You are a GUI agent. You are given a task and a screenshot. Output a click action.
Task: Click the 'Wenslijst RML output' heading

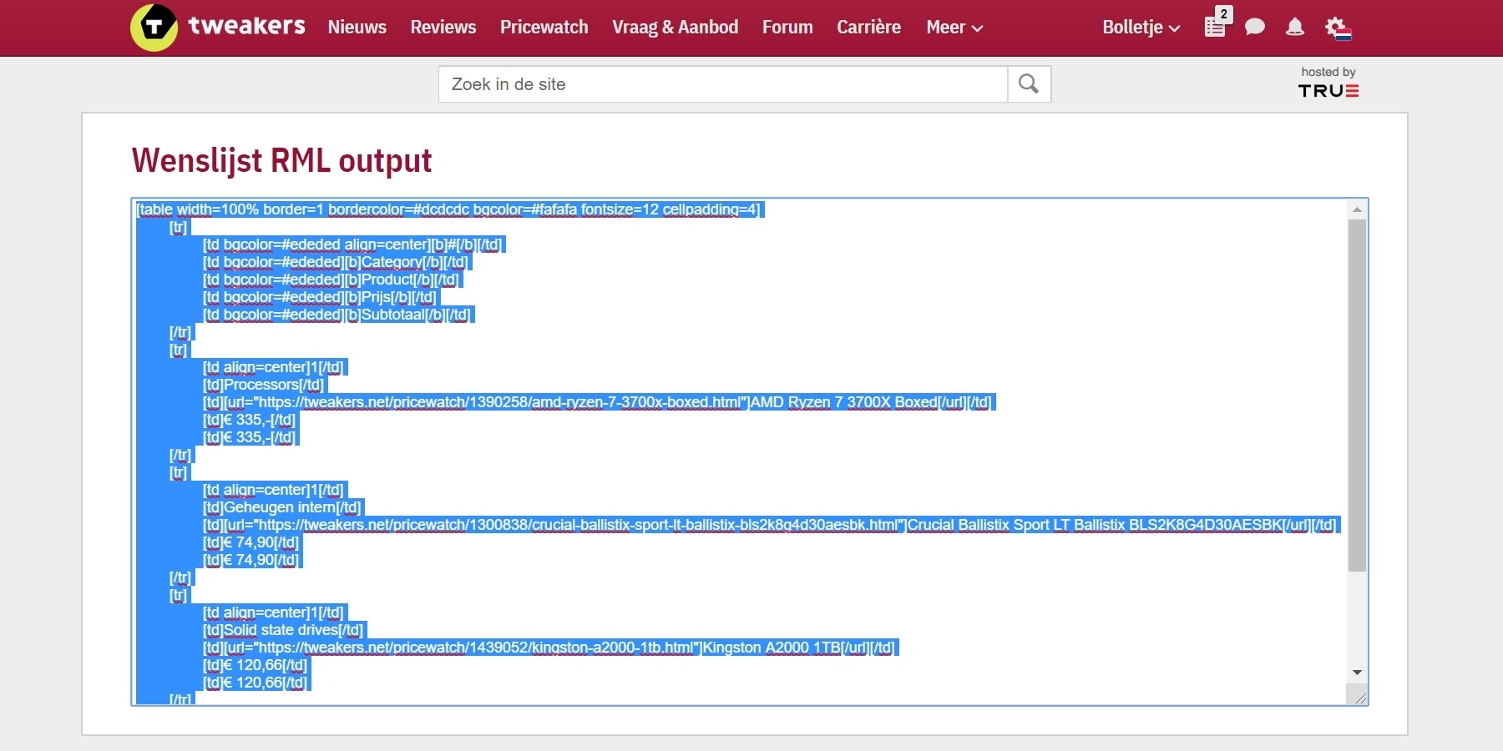[282, 160]
